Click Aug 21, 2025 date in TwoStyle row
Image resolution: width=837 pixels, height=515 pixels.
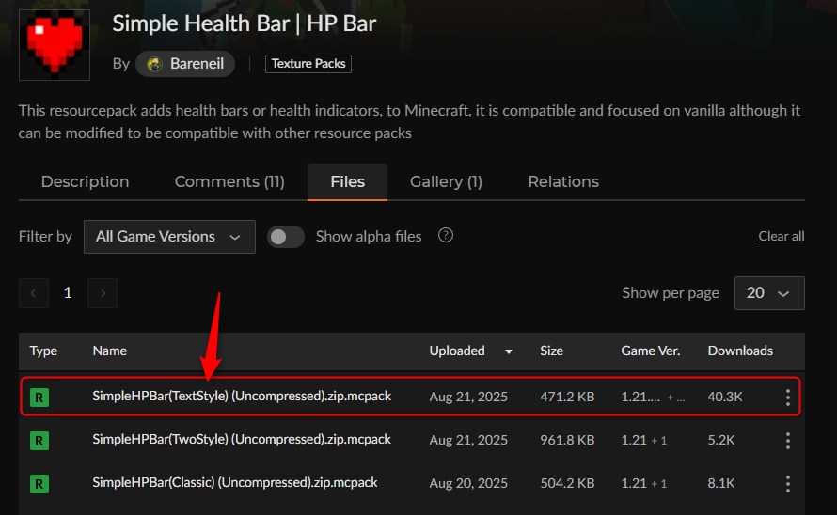[468, 440]
